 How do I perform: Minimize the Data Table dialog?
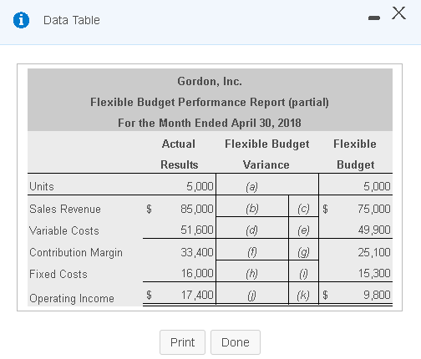click(373, 18)
